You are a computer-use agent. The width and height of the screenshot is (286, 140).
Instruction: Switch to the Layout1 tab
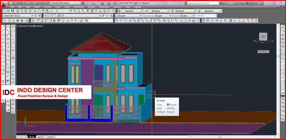pyautogui.click(x=40, y=137)
